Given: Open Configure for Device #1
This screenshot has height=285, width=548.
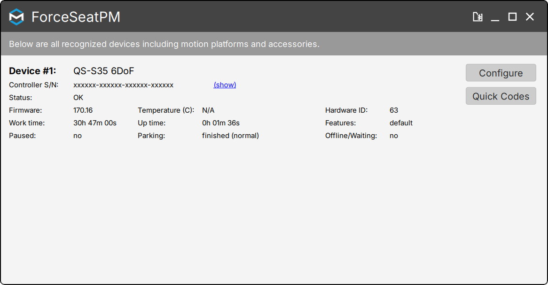Looking at the screenshot, I should pos(501,73).
